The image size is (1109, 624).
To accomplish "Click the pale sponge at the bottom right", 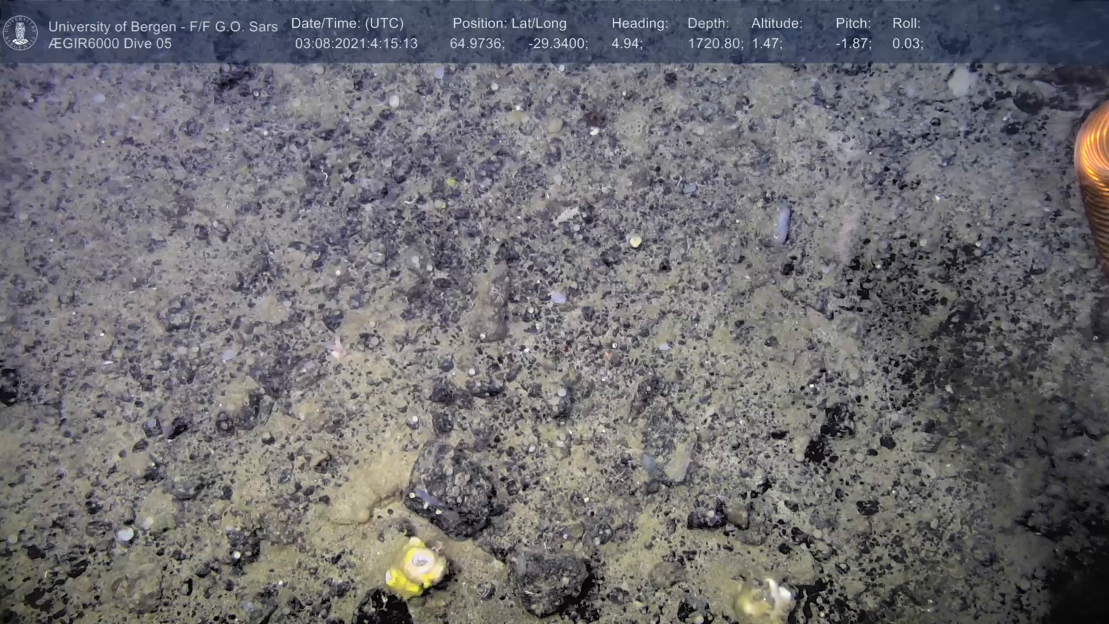I will (x=764, y=600).
